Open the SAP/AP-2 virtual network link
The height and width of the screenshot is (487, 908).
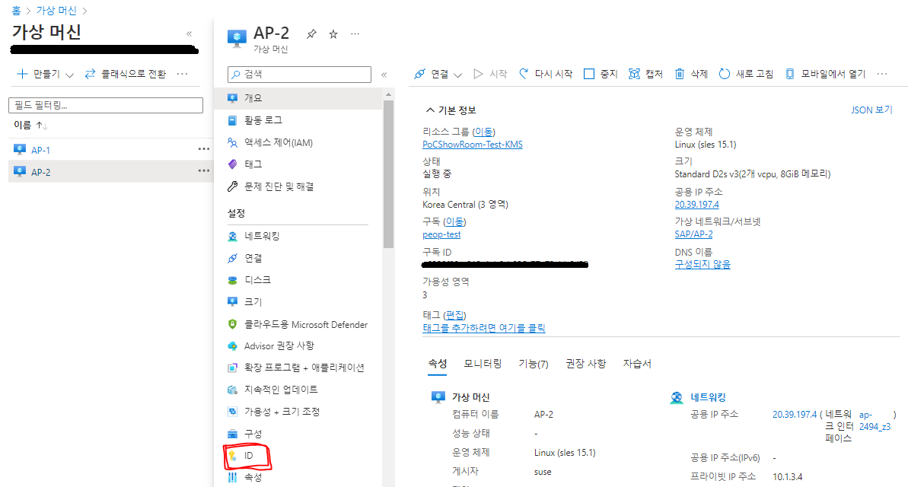(x=693, y=234)
